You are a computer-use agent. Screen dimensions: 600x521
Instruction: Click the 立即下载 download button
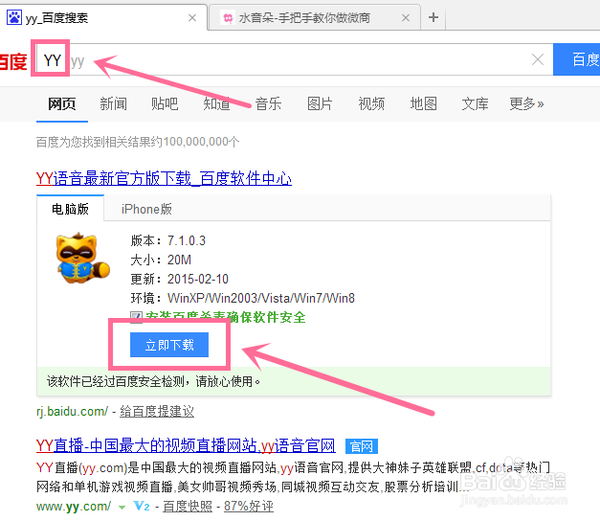point(169,345)
